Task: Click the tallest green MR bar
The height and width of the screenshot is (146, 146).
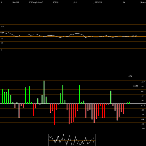Action: tap(44, 92)
